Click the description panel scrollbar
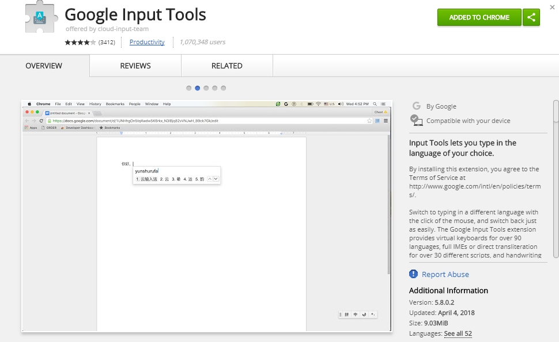Image resolution: width=559 pixels, height=342 pixels. coord(556,179)
